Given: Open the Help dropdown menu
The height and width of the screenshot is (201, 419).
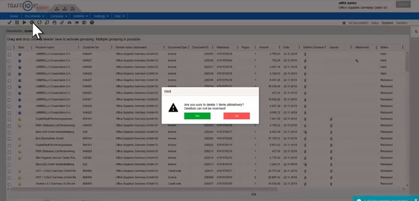Looking at the screenshot, I should [x=119, y=16].
